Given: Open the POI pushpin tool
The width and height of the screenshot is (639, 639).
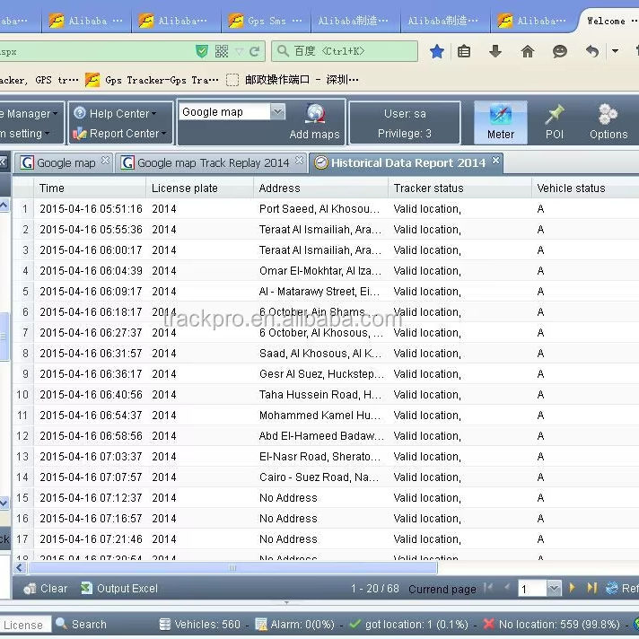Looking at the screenshot, I should pos(554,116).
